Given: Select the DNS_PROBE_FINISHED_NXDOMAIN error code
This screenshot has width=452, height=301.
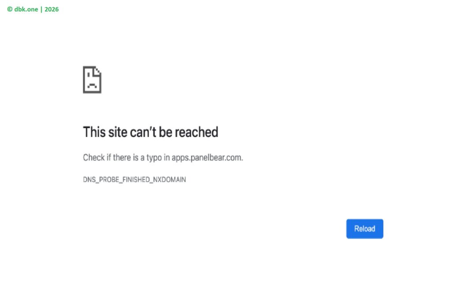Looking at the screenshot, I should [134, 179].
